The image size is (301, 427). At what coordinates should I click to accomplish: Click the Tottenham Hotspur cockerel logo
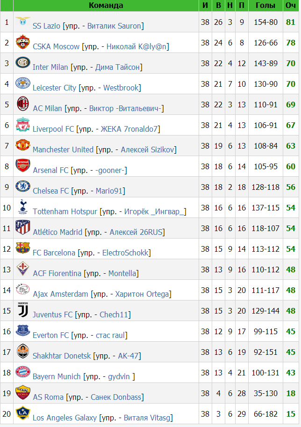click(x=23, y=207)
